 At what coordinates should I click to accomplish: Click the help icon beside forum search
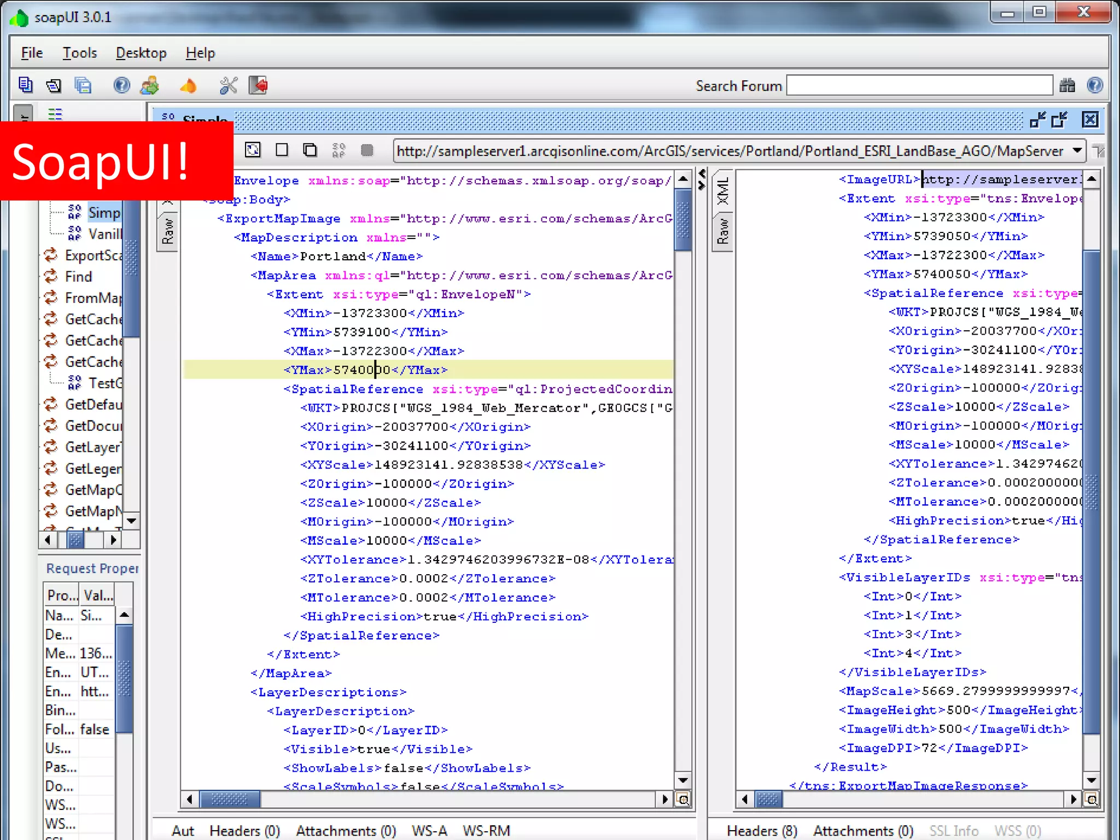[x=1094, y=85]
